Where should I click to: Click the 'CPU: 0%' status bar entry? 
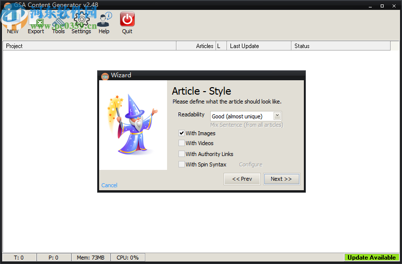click(x=128, y=258)
